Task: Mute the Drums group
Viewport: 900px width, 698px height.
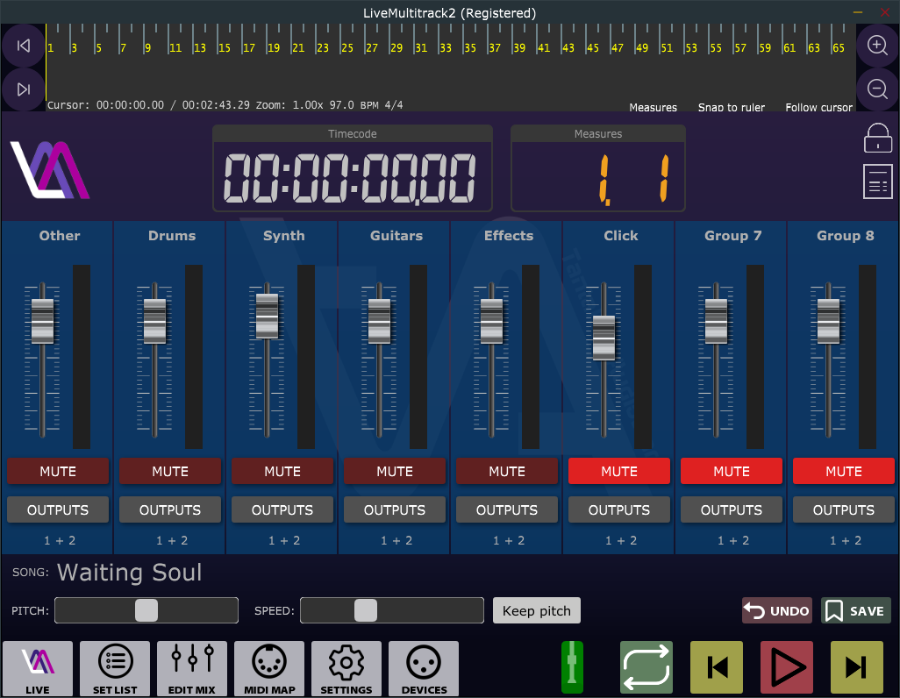Action: (x=170, y=471)
